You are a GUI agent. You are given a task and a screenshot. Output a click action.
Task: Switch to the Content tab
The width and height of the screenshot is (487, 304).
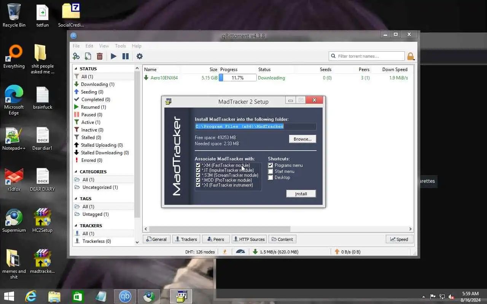tap(283, 239)
